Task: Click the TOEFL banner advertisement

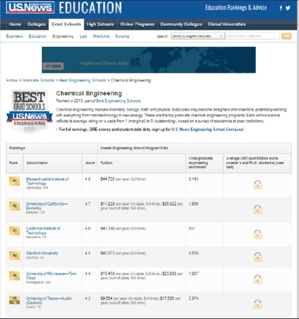Action: pyautogui.click(x=149, y=60)
